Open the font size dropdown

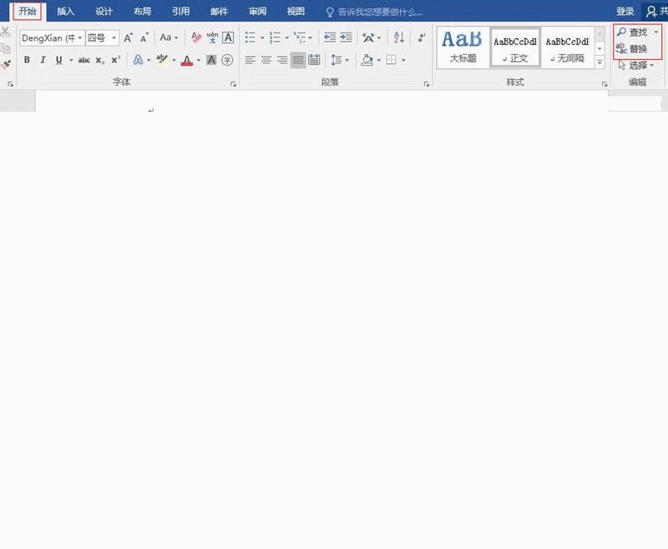point(114,38)
